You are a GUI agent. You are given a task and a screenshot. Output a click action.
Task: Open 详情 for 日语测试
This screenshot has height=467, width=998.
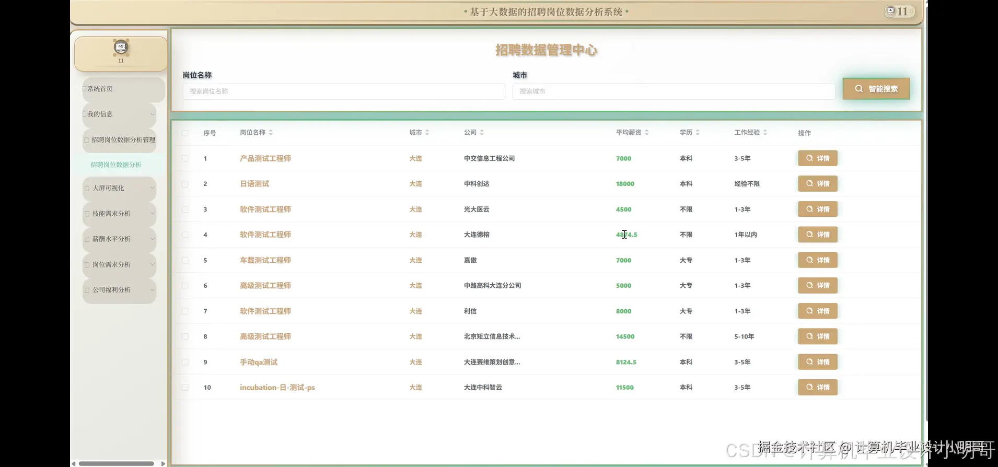click(x=818, y=184)
